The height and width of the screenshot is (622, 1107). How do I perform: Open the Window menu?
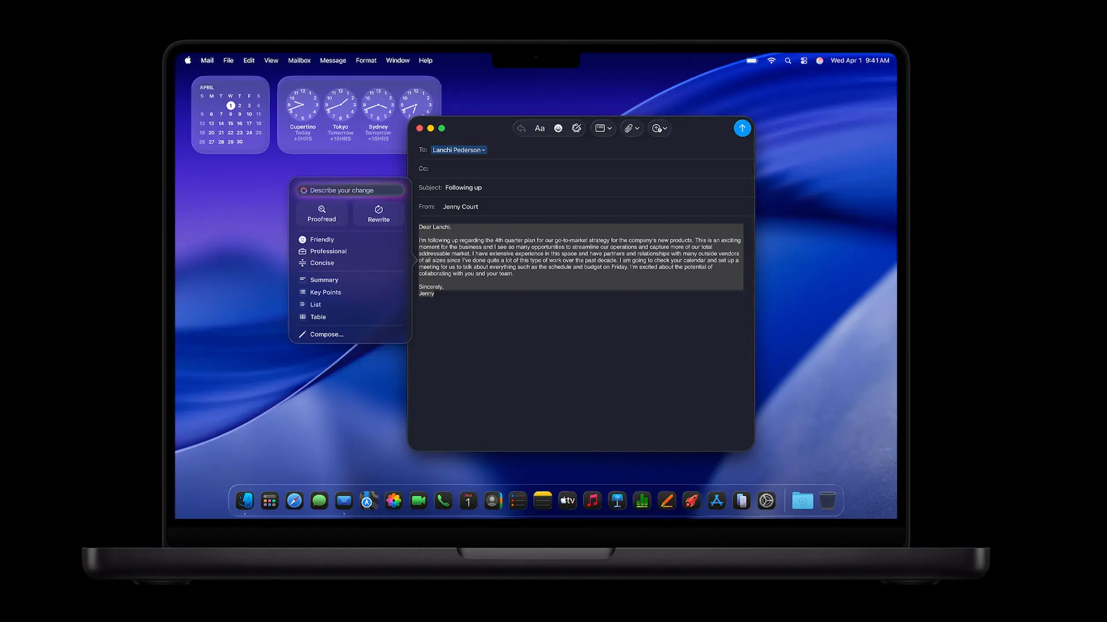click(398, 60)
